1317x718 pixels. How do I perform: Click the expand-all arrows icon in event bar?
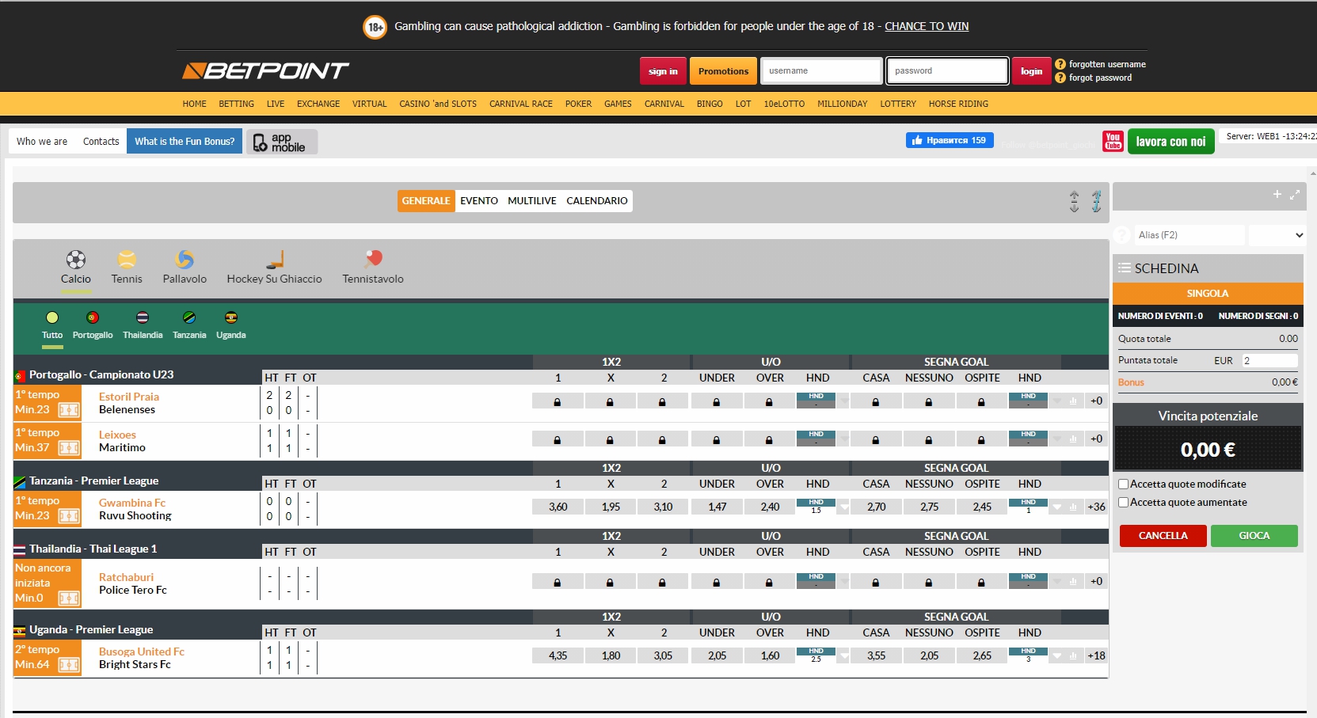coord(1074,201)
